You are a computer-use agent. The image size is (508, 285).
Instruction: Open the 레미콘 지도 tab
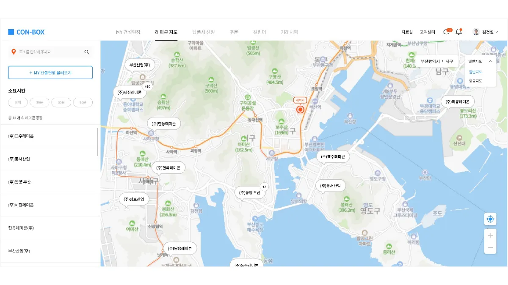[166, 32]
